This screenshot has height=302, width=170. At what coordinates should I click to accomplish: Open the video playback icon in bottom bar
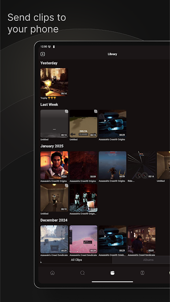tap(142, 273)
